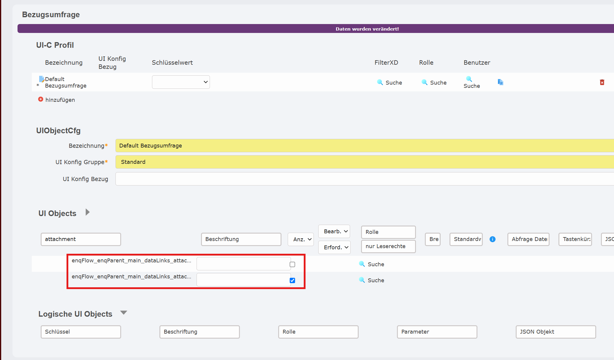Click the Benutzer Suche magnifier icon
This screenshot has height=360, width=614.
469,79
